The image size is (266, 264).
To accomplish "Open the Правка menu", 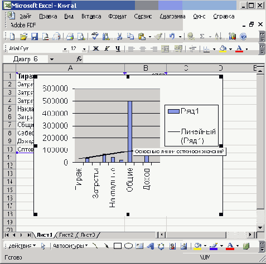I will [x=48, y=17].
